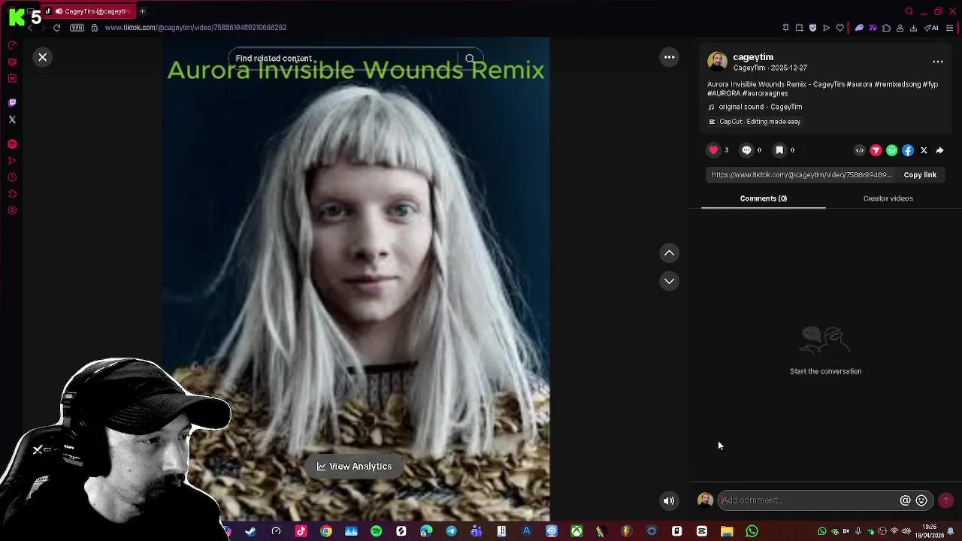Switch to Comments (0) tab
This screenshot has width=962, height=541.
pos(763,198)
